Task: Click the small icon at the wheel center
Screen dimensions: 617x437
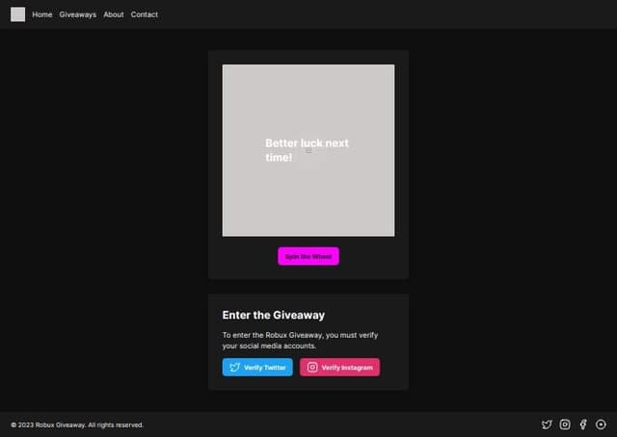Action: (x=308, y=150)
